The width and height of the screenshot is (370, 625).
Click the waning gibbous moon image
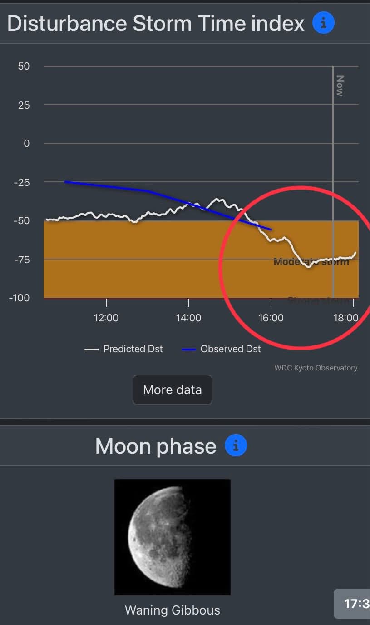point(173,537)
